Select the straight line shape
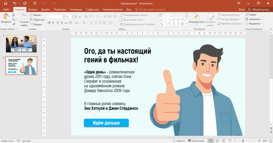 (166, 15)
